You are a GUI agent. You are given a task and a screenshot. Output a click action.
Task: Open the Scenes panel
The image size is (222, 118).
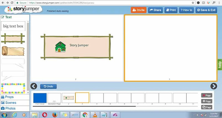(x=9, y=103)
